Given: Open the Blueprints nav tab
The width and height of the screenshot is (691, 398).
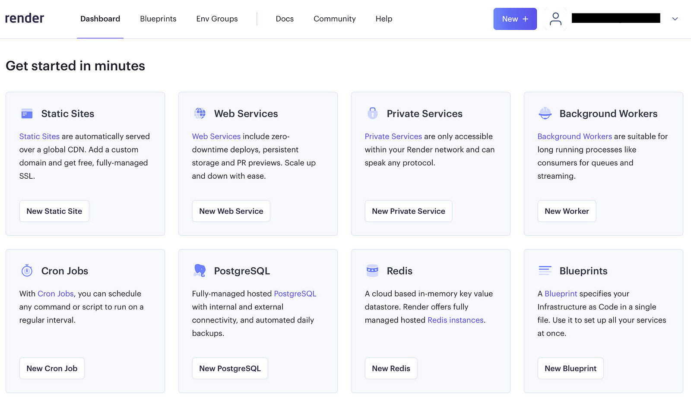Looking at the screenshot, I should click(x=158, y=19).
